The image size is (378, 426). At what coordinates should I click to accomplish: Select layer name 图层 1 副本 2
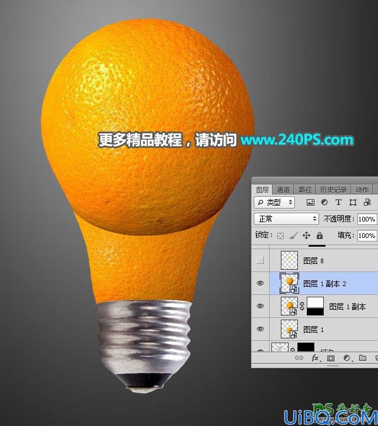coord(324,284)
